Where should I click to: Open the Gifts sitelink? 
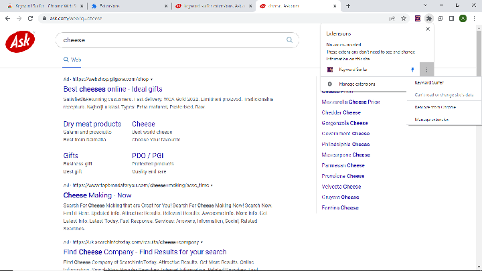pos(71,155)
